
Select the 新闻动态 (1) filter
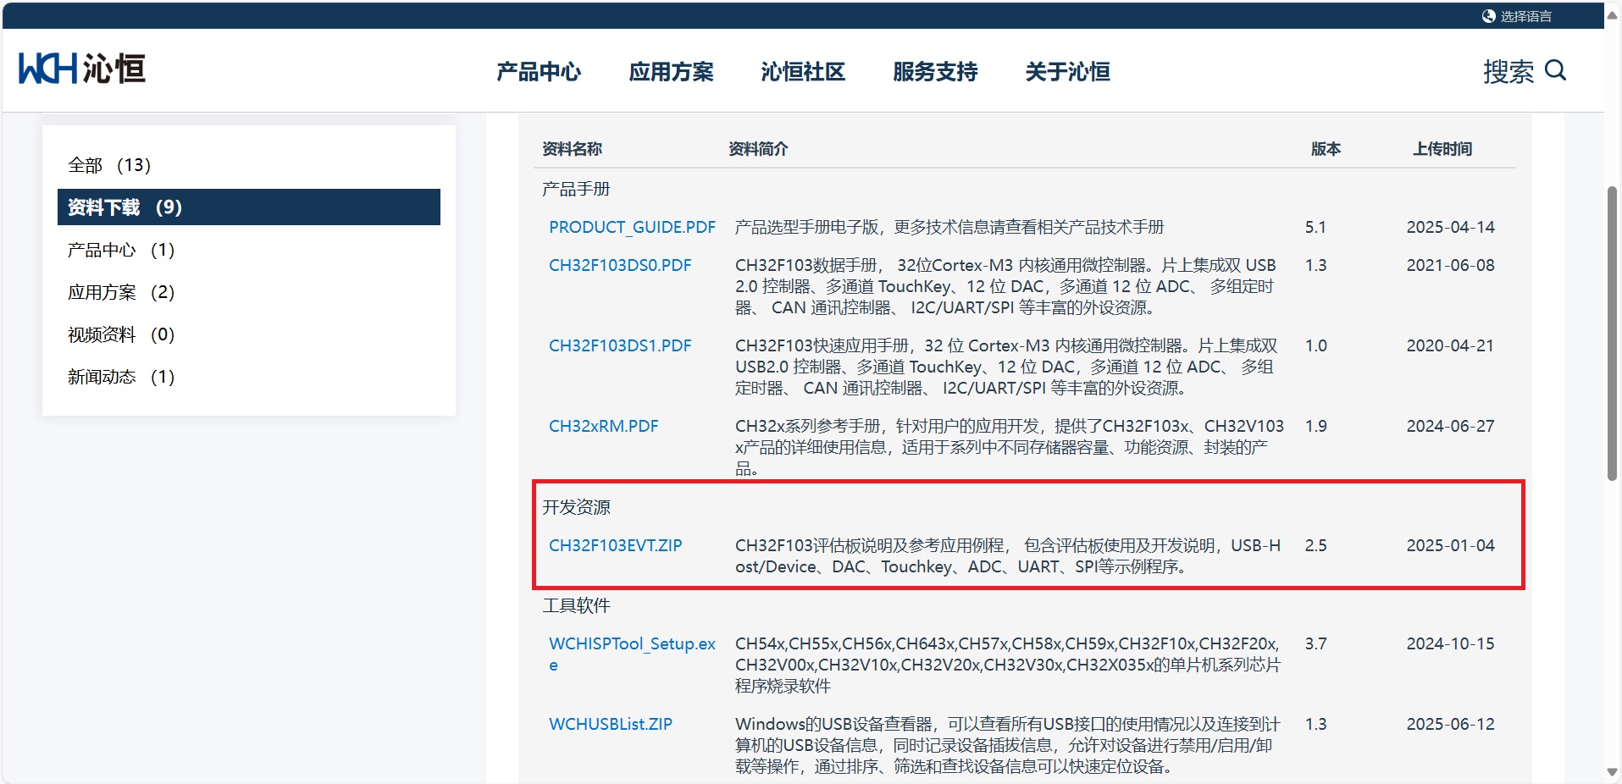[x=121, y=377]
